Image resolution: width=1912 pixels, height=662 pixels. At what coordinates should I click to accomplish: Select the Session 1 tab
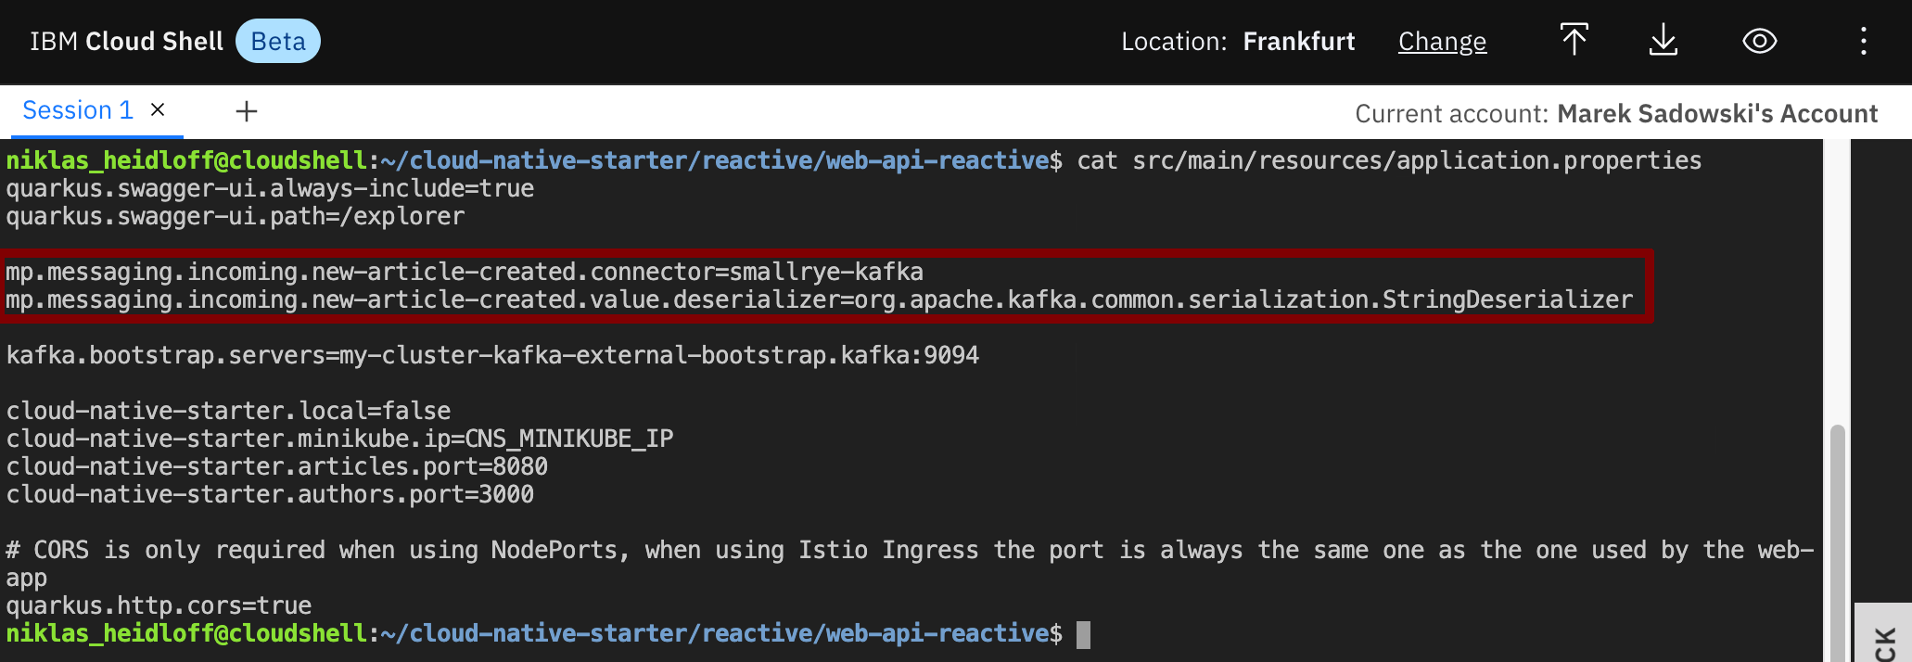click(78, 110)
